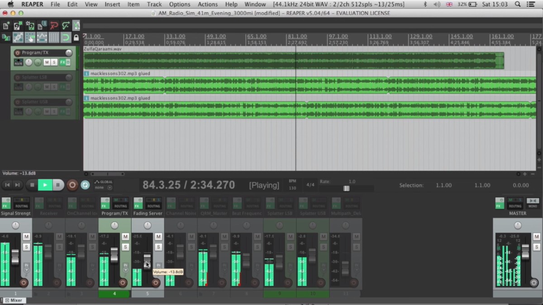Toggle ripple editing toolbar icon
Screen dimensions: 543x305
coord(30,37)
